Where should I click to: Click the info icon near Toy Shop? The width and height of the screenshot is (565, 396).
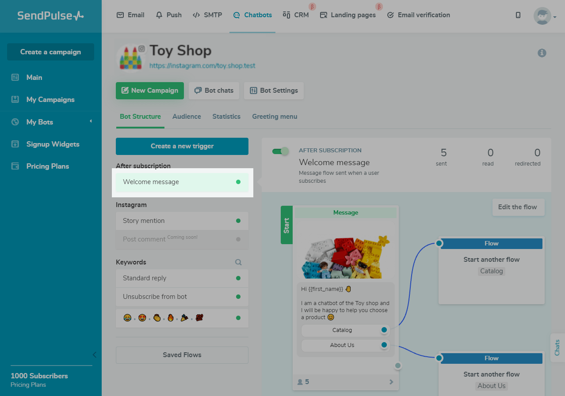542,53
